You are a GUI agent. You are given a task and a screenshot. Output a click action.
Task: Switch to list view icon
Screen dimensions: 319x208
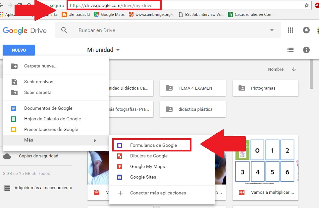(290, 50)
